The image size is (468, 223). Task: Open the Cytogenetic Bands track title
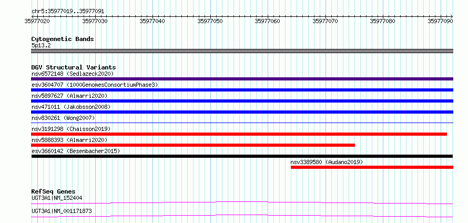pos(63,39)
